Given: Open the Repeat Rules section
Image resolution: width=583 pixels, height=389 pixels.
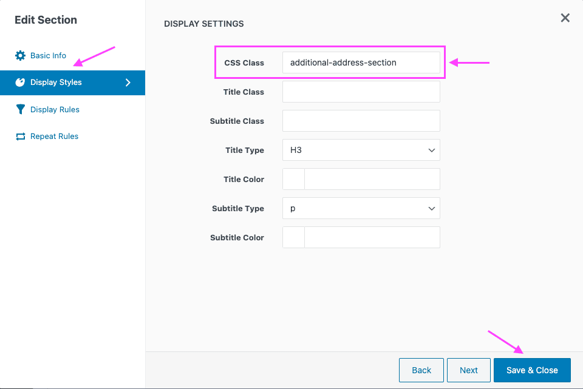Looking at the screenshot, I should coord(53,136).
